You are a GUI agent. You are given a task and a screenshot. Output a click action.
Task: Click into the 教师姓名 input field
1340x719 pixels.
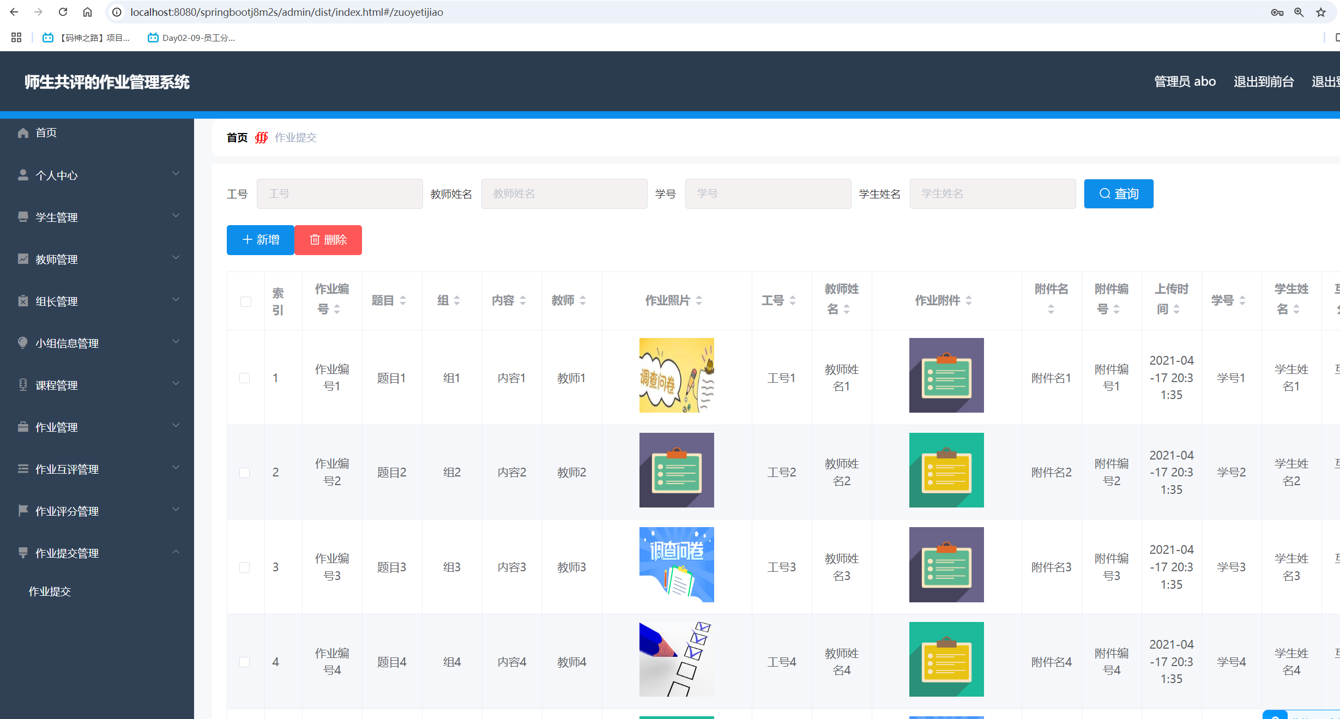pyautogui.click(x=564, y=194)
